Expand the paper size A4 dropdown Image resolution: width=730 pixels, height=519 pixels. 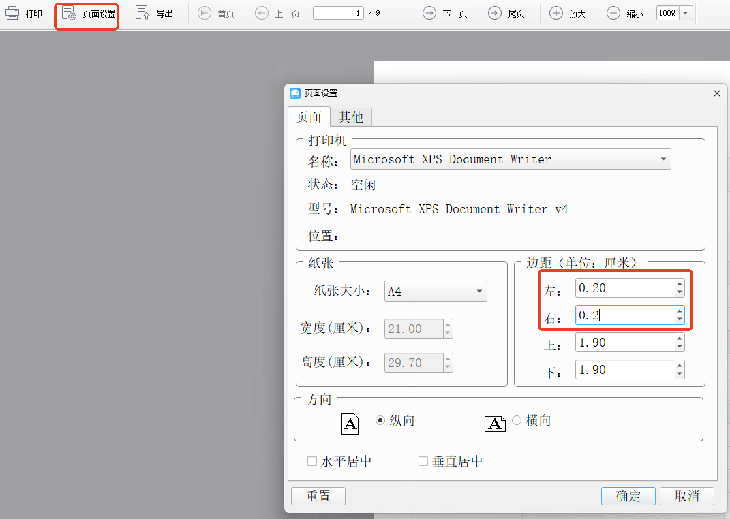[x=479, y=292]
